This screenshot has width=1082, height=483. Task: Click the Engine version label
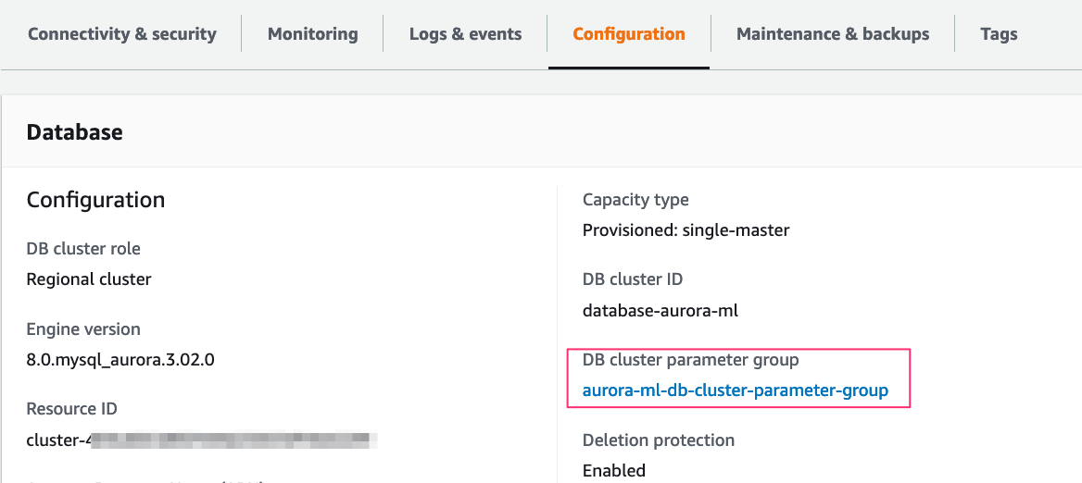pyautogui.click(x=83, y=329)
